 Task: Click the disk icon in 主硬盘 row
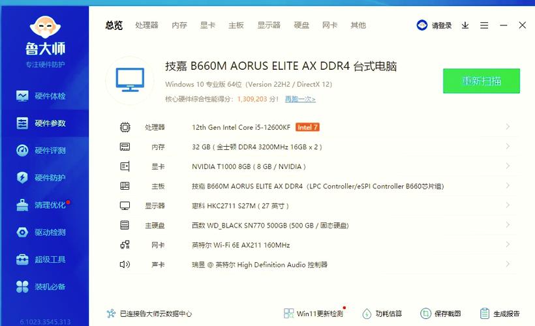tap(125, 225)
